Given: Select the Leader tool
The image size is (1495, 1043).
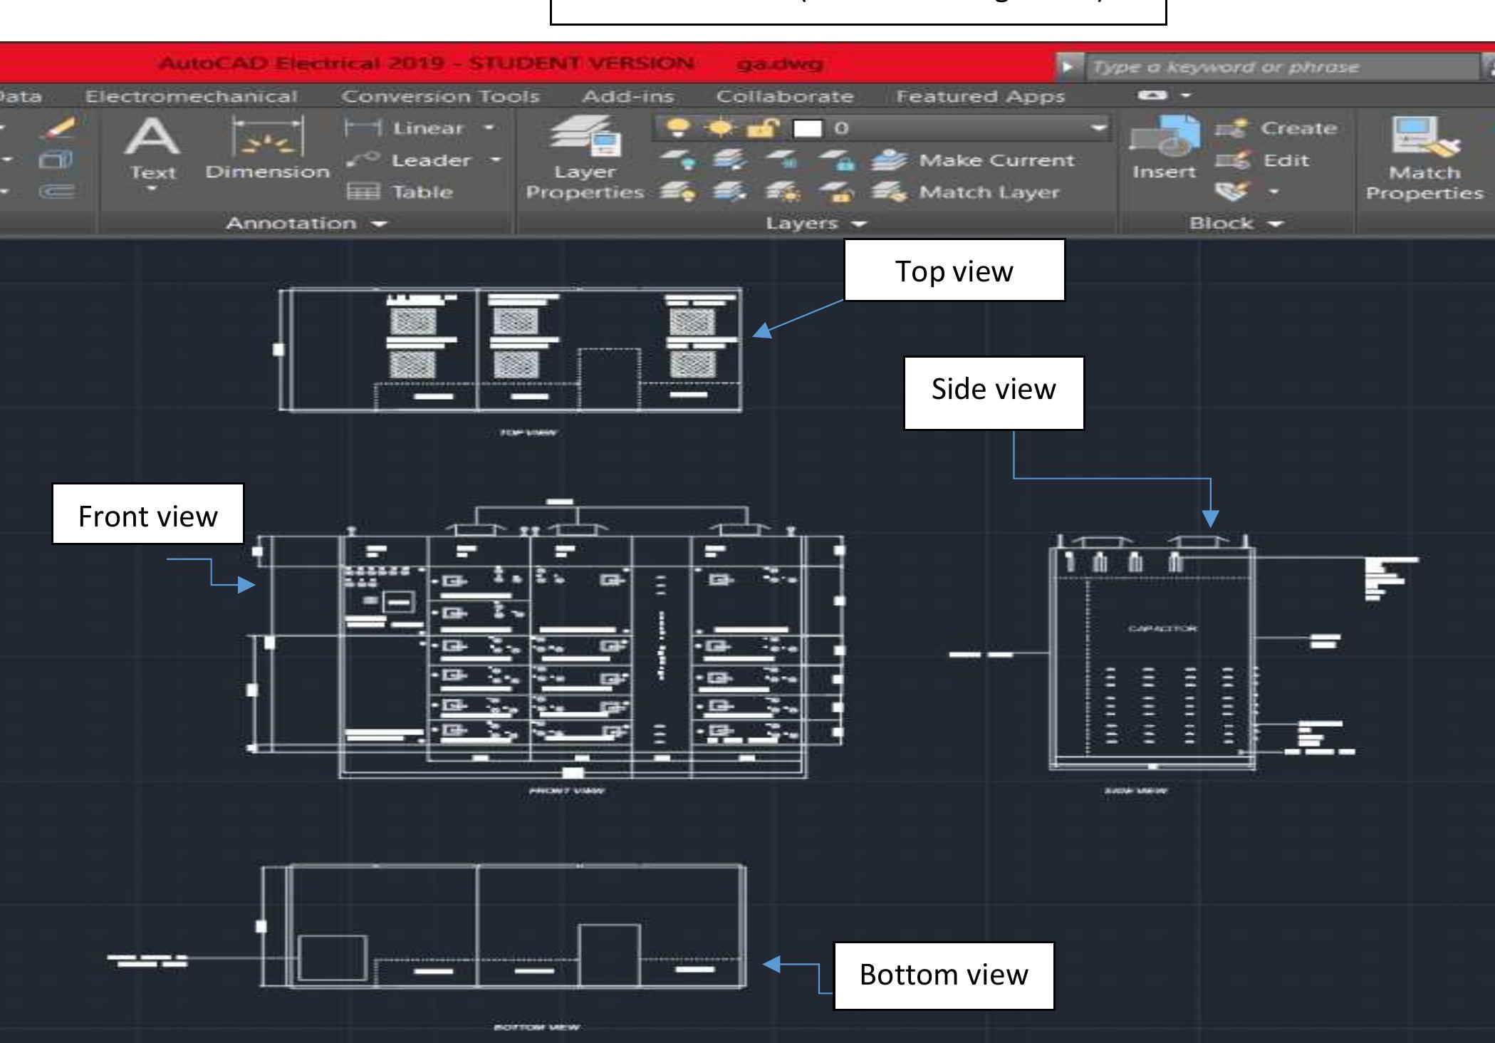Looking at the screenshot, I should coord(407,160).
